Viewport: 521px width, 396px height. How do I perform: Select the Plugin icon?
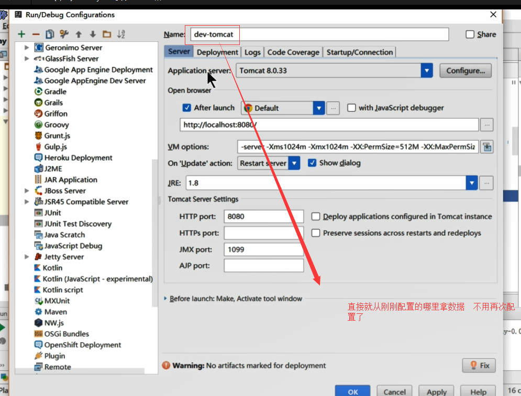point(39,356)
